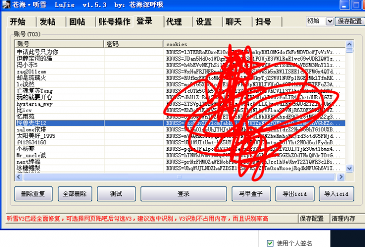Screen dimensions: 365x247
Task: Click the app icon in title bar
Action: [5, 5]
